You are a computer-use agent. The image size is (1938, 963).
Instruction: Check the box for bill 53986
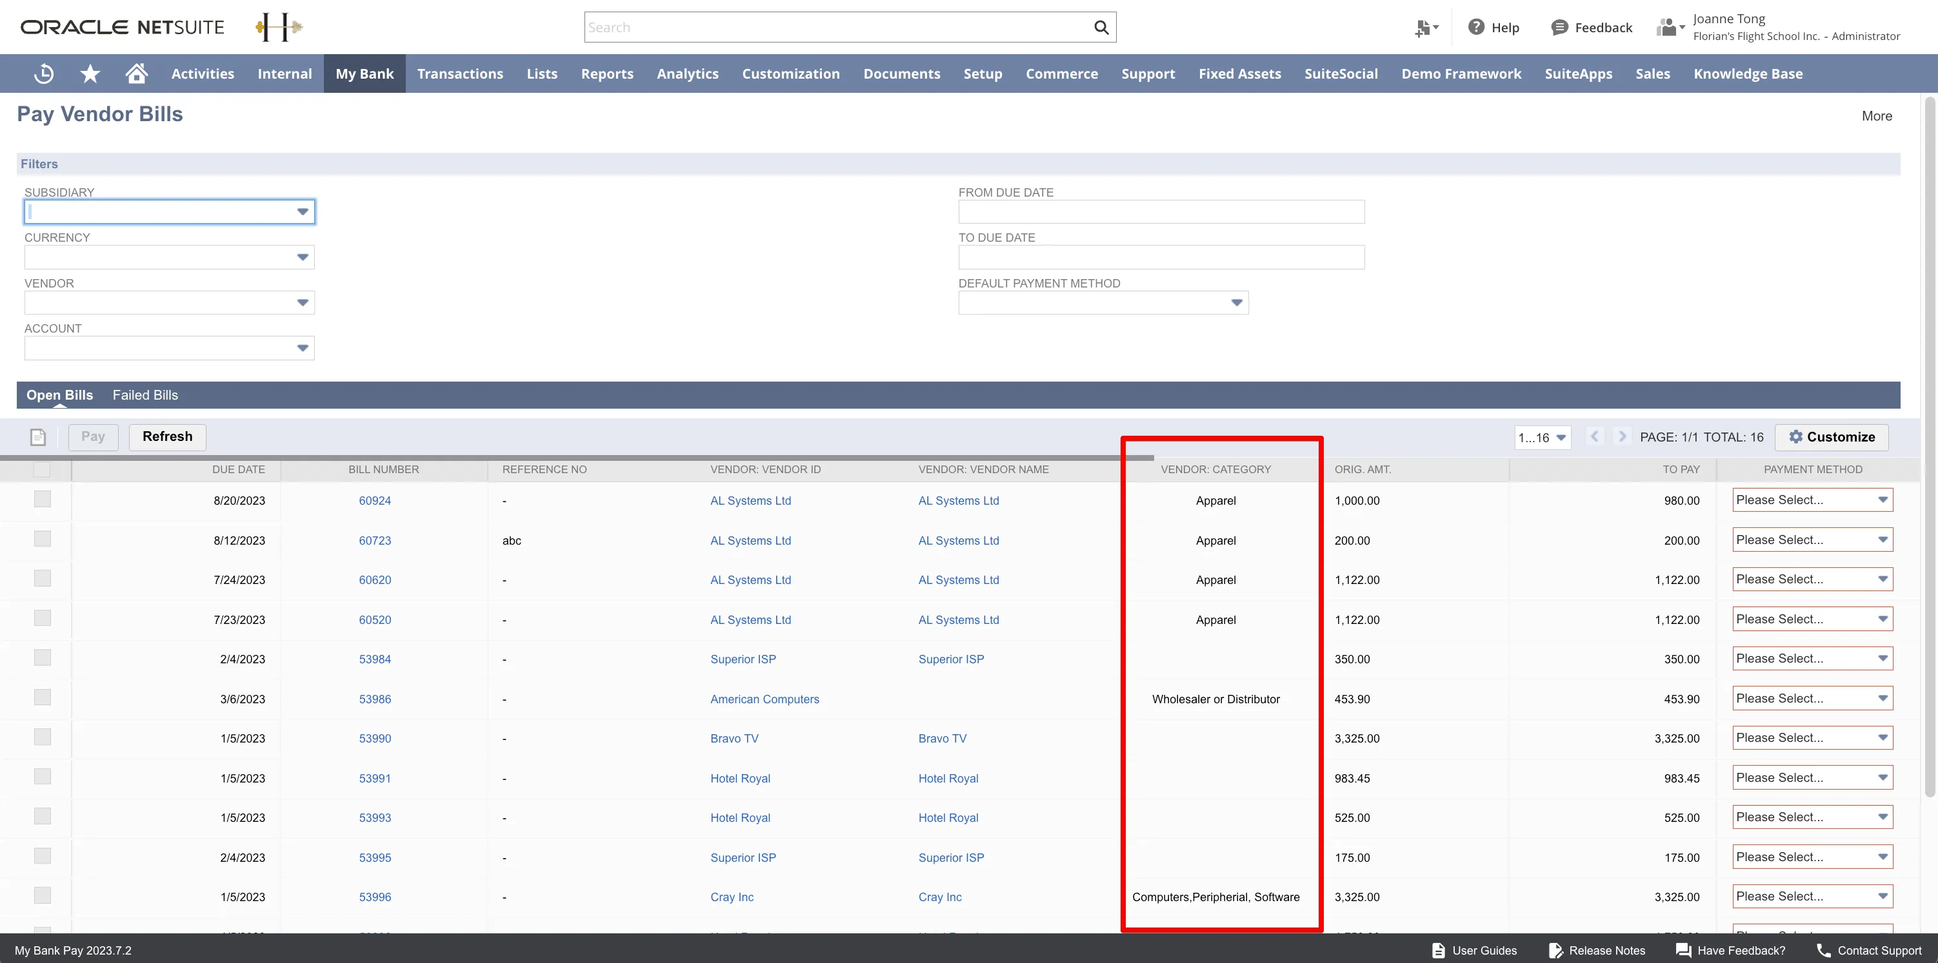pyautogui.click(x=42, y=697)
